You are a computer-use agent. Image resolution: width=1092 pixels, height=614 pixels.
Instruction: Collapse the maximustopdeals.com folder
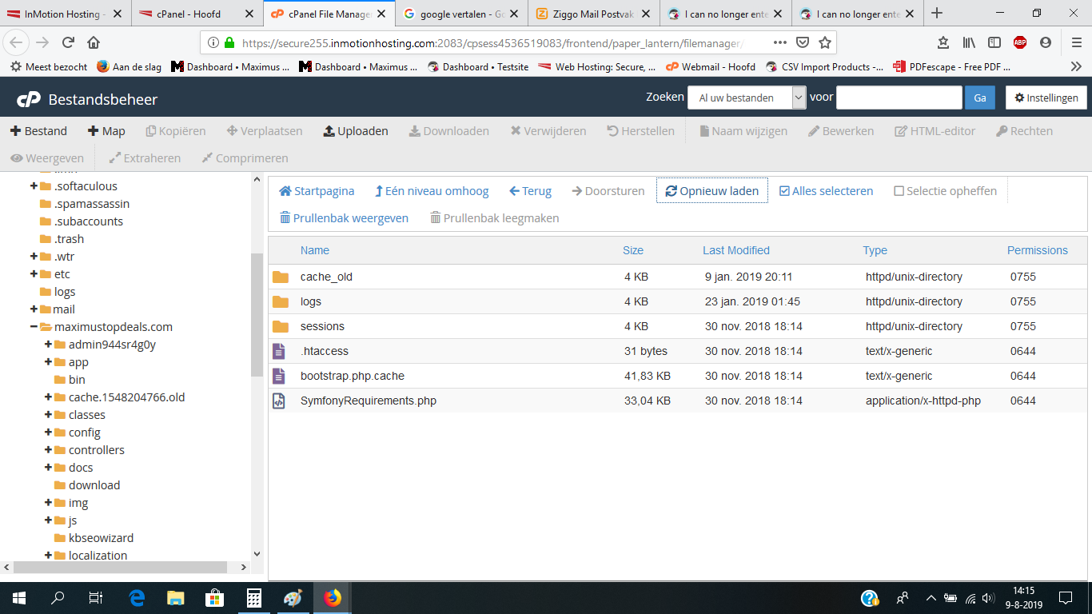click(x=34, y=327)
